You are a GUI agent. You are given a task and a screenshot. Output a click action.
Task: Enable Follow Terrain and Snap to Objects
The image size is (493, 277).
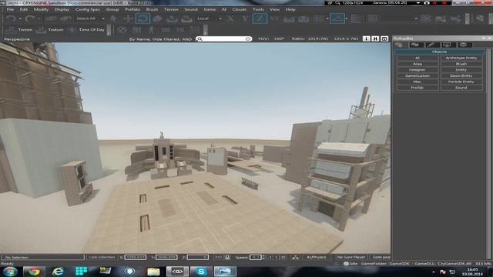[304, 18]
